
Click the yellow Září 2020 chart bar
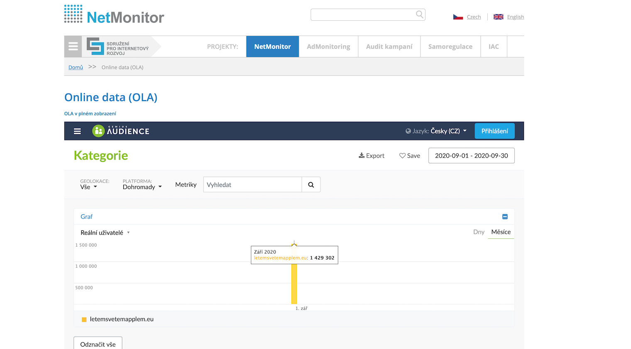click(294, 284)
